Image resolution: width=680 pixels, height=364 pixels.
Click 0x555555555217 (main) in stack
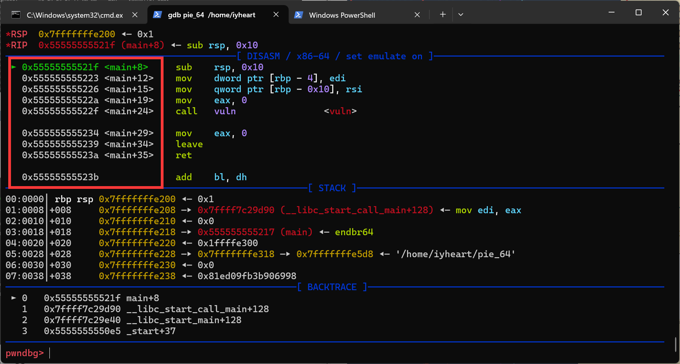click(255, 232)
